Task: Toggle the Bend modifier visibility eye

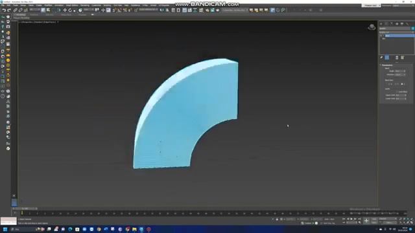Action: (381, 36)
